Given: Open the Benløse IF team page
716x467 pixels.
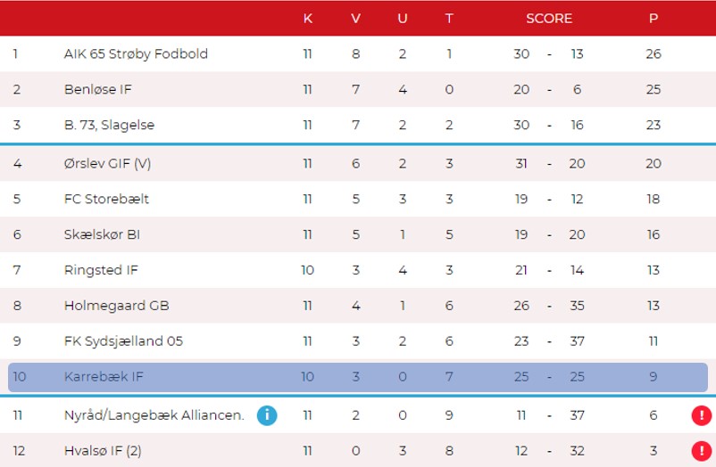Looking at the screenshot, I should tap(98, 89).
